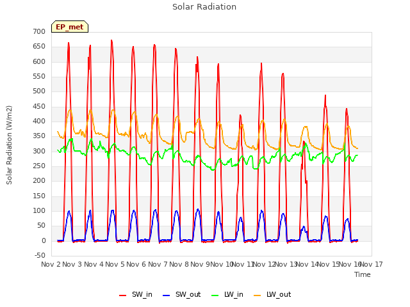This screenshot has width=410, height=307.
Task: Click the Nov 5 x-axis tick label
Action: coord(115,264)
